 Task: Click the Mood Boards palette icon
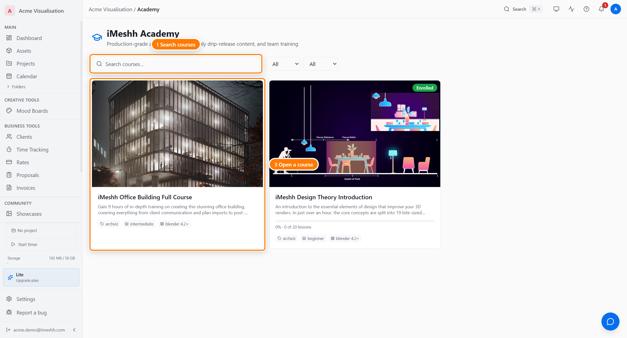pyautogui.click(x=9, y=111)
